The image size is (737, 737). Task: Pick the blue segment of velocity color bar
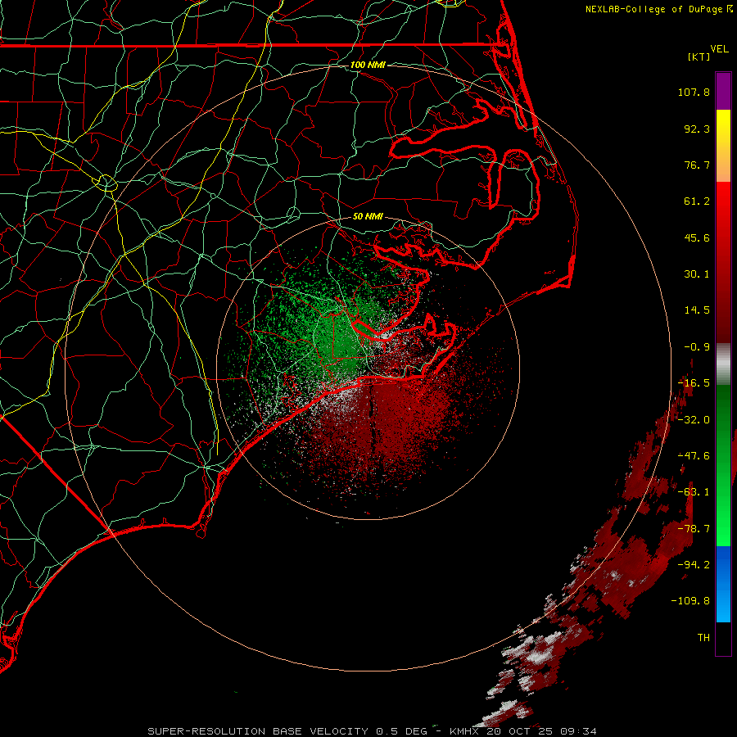pyautogui.click(x=723, y=584)
